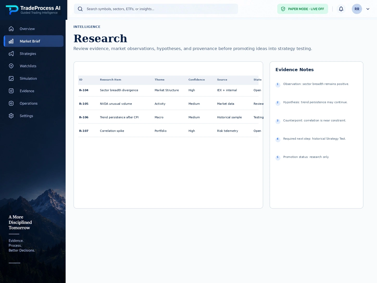Click 'Historical sample' source cell
The image size is (377, 283).
tap(229, 117)
